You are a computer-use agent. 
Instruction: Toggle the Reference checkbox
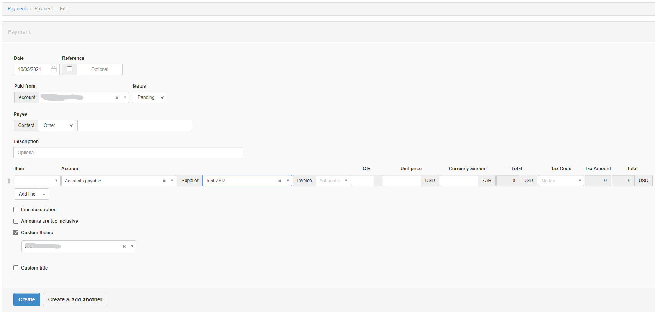pos(69,69)
